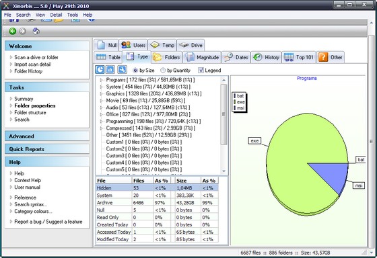This screenshot has height=258, width=377.
Task: Open the View menu
Action: pos(40,15)
